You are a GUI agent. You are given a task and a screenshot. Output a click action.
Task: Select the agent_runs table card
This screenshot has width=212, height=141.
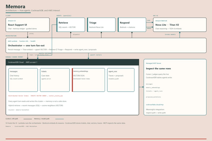tap(121, 80)
